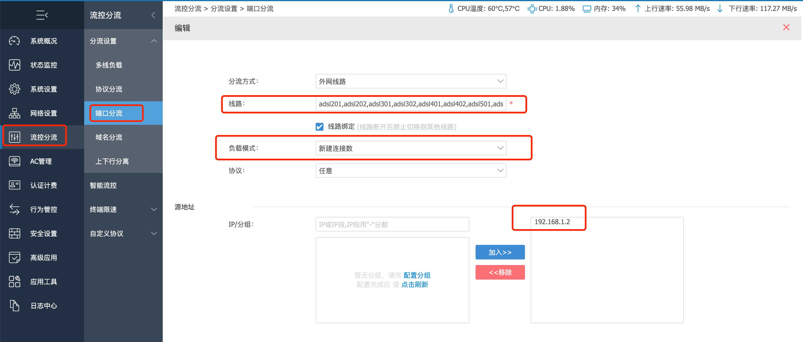Select the 域名分流 menu item

click(109, 137)
